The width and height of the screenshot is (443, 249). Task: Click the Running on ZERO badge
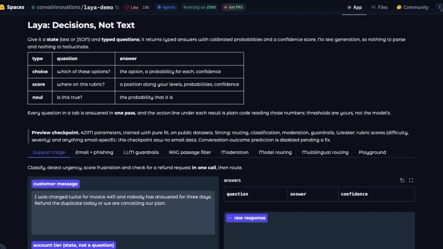pyautogui.click(x=199, y=8)
